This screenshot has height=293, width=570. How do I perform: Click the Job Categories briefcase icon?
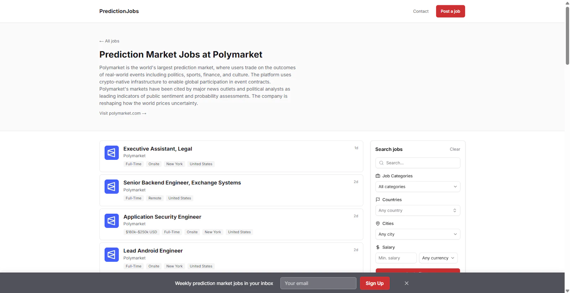click(x=378, y=176)
